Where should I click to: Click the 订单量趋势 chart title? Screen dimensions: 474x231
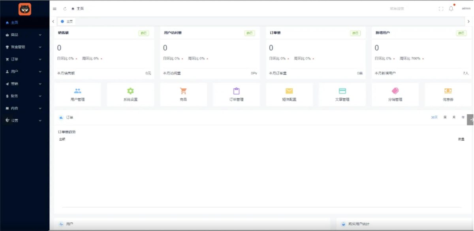pyautogui.click(x=67, y=132)
